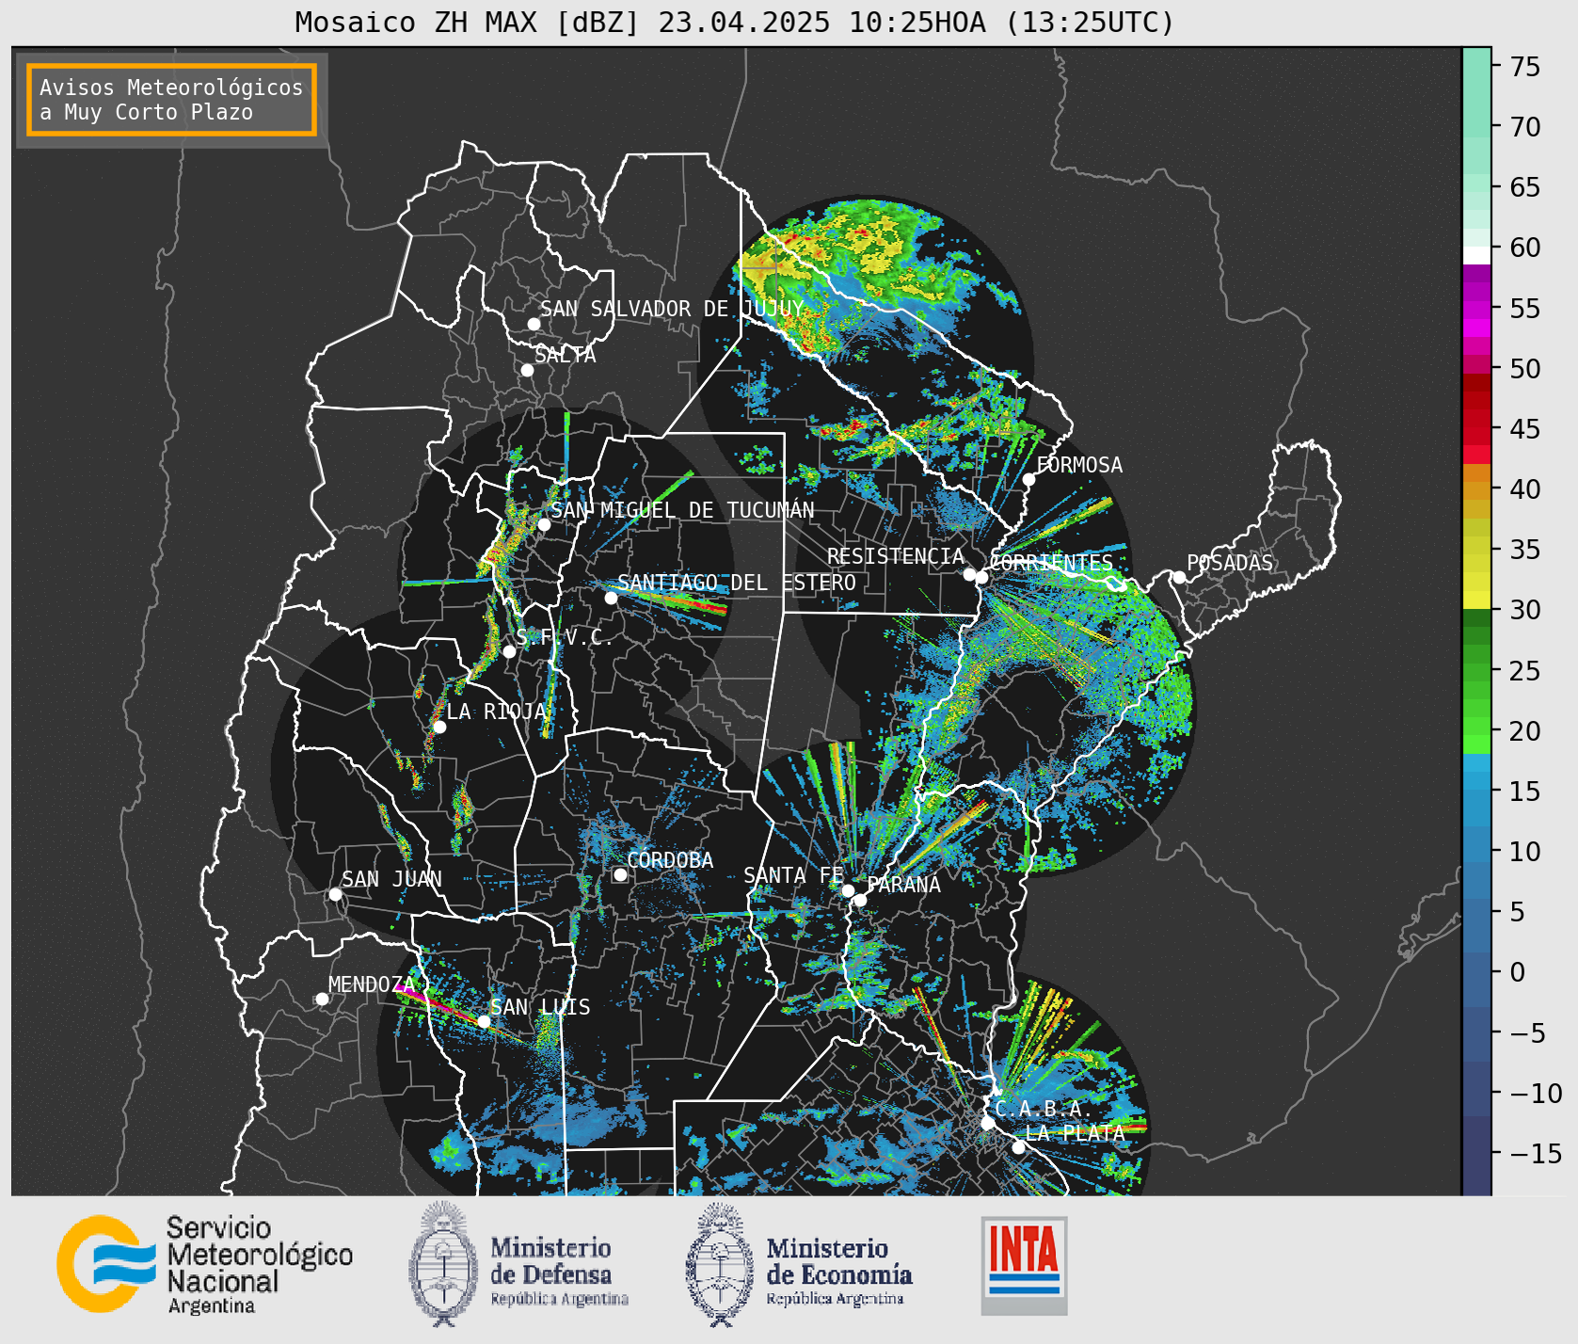The height and width of the screenshot is (1344, 1578).
Task: Click the Avisos Meteorológicos a Muy Corto Plazo box
Action: [171, 100]
